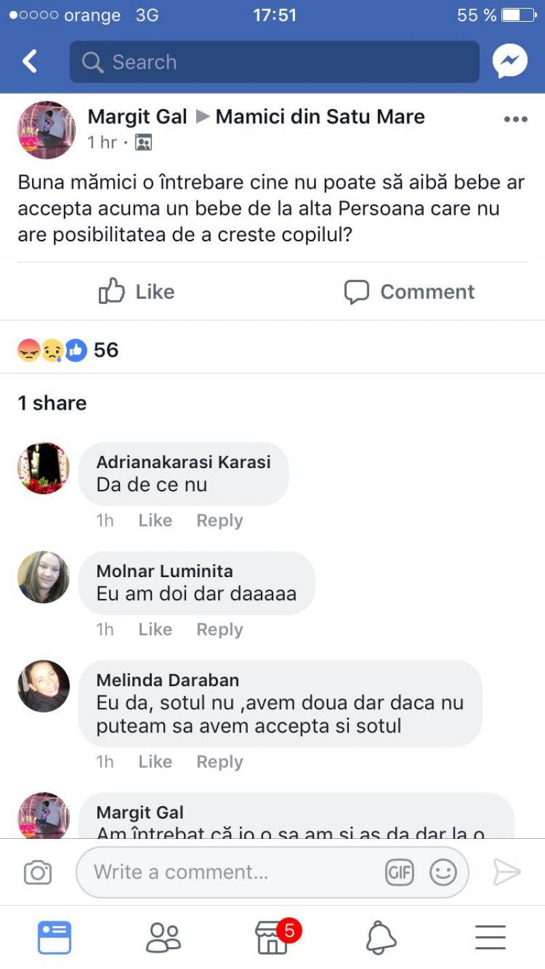This screenshot has height=969, width=545.
Task: View the 1 share of the post
Action: pos(52,402)
